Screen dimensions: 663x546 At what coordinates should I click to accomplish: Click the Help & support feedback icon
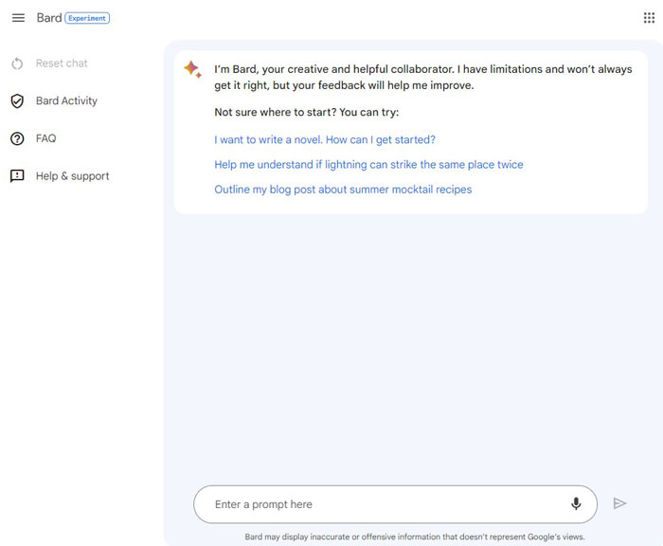[17, 175]
